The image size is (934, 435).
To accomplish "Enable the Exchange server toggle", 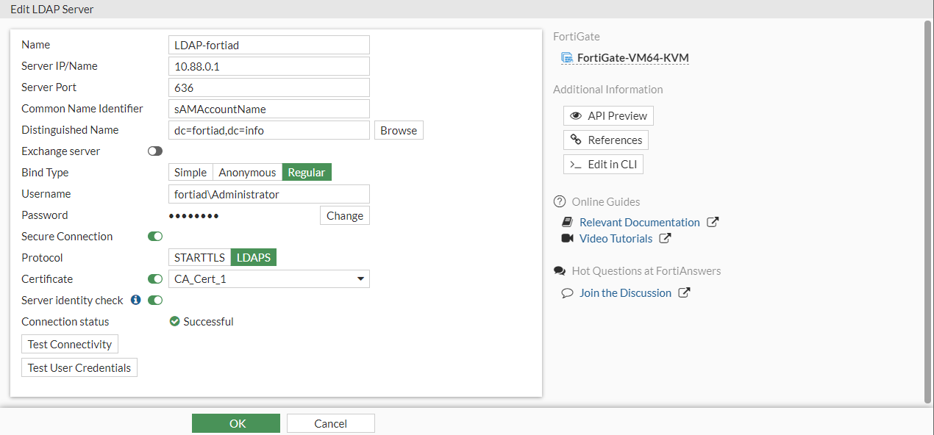I will pos(155,151).
